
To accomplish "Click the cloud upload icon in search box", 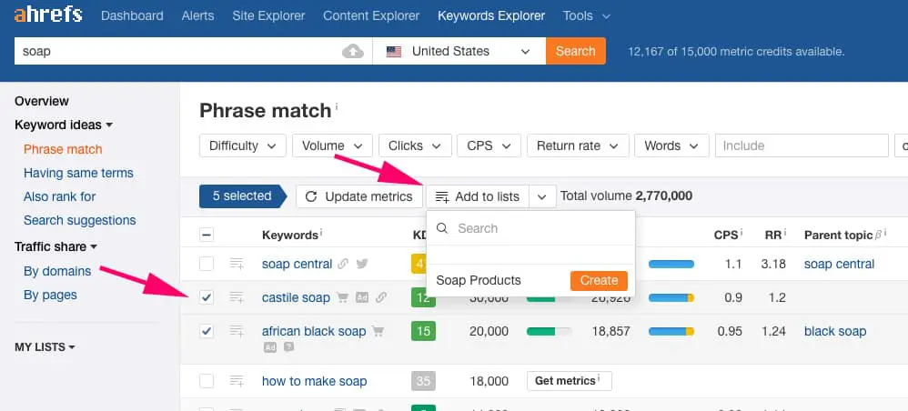I will point(353,52).
